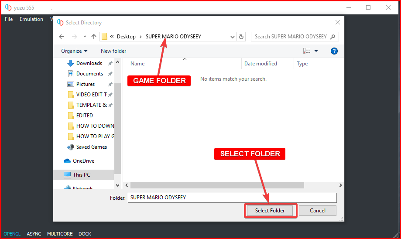Select This PC in navigation pane

[81, 175]
